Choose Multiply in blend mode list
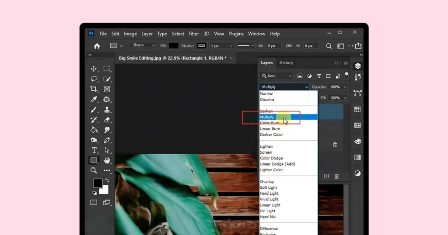This screenshot has width=448, height=235. [289, 117]
